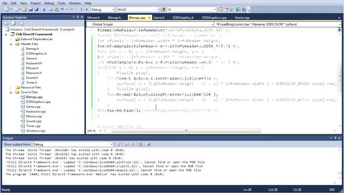Expand the Resource Files folder

pyautogui.click(x=11, y=87)
